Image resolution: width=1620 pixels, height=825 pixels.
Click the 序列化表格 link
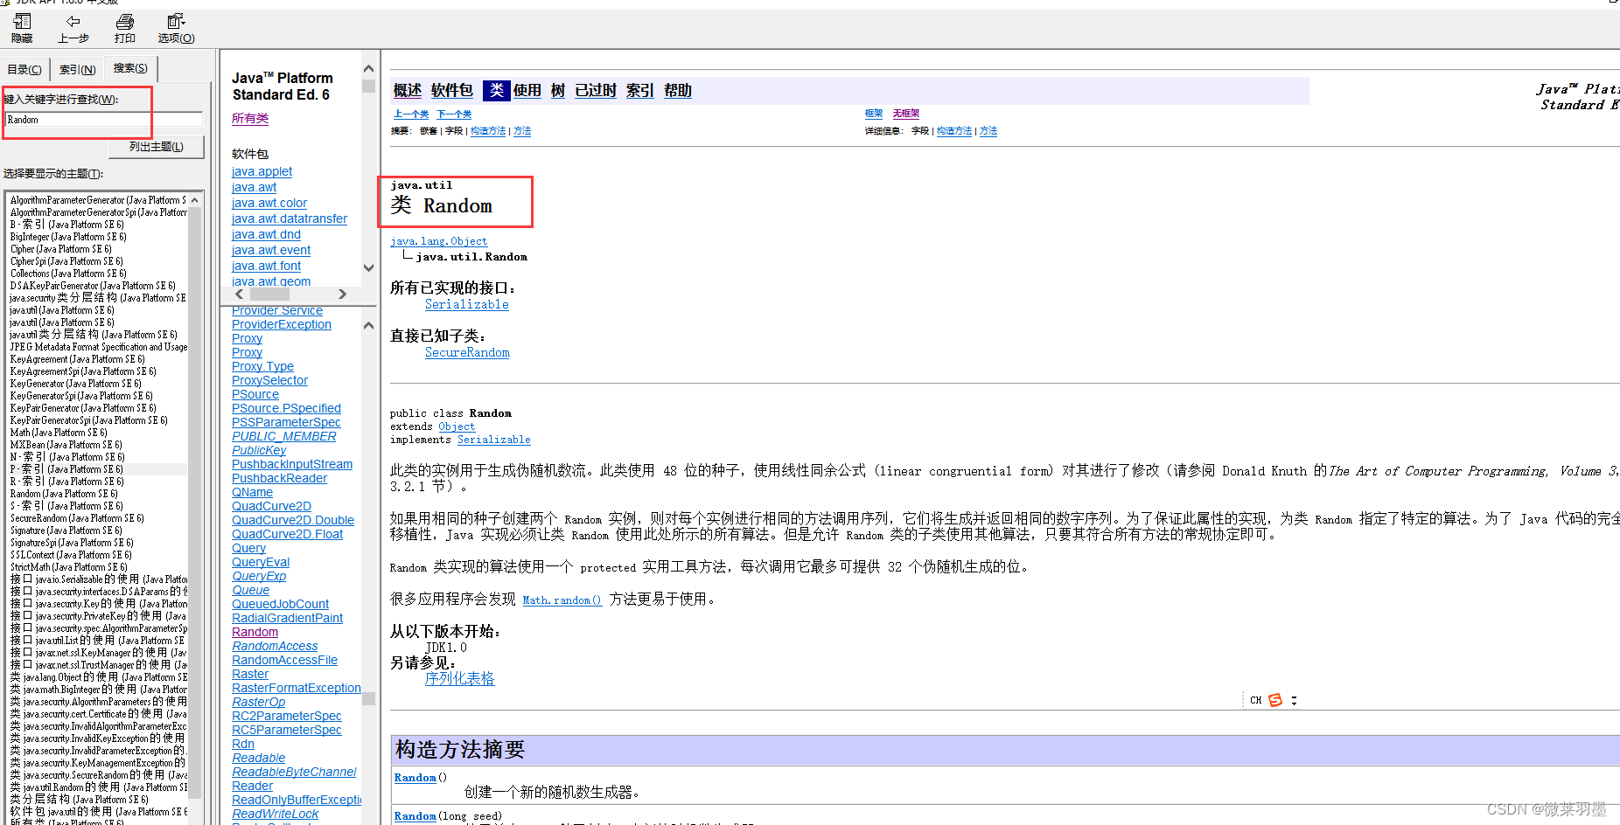460,678
